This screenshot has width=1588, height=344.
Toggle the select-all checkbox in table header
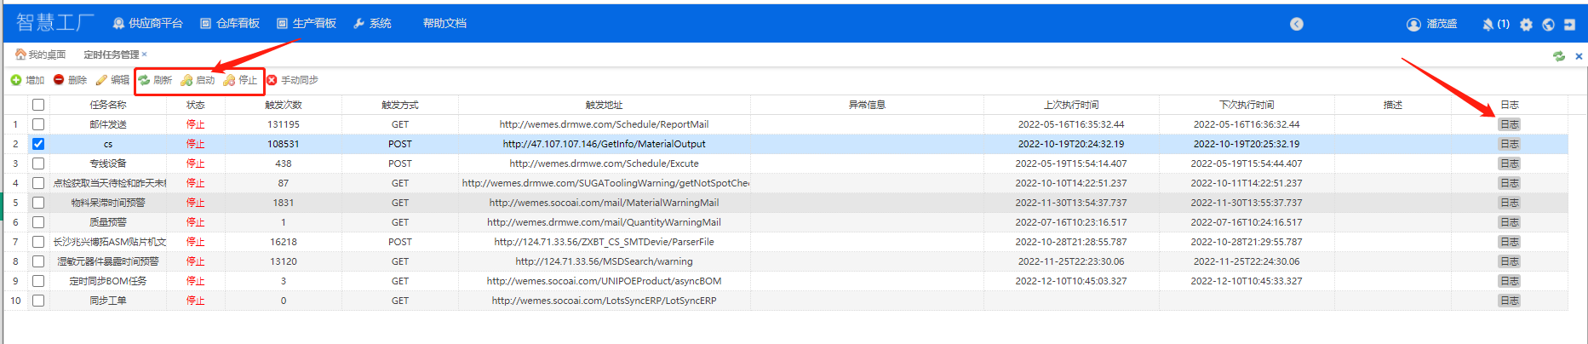coord(38,105)
